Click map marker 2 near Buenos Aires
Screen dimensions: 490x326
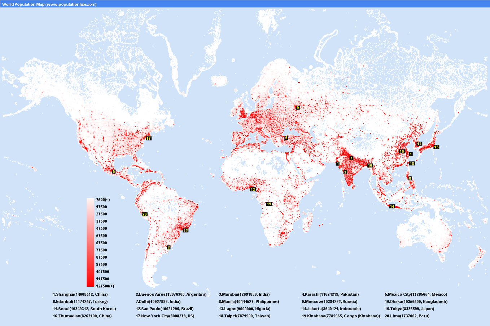[169, 247]
